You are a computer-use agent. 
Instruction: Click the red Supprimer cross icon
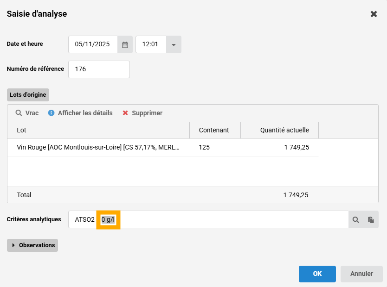pyautogui.click(x=125, y=113)
